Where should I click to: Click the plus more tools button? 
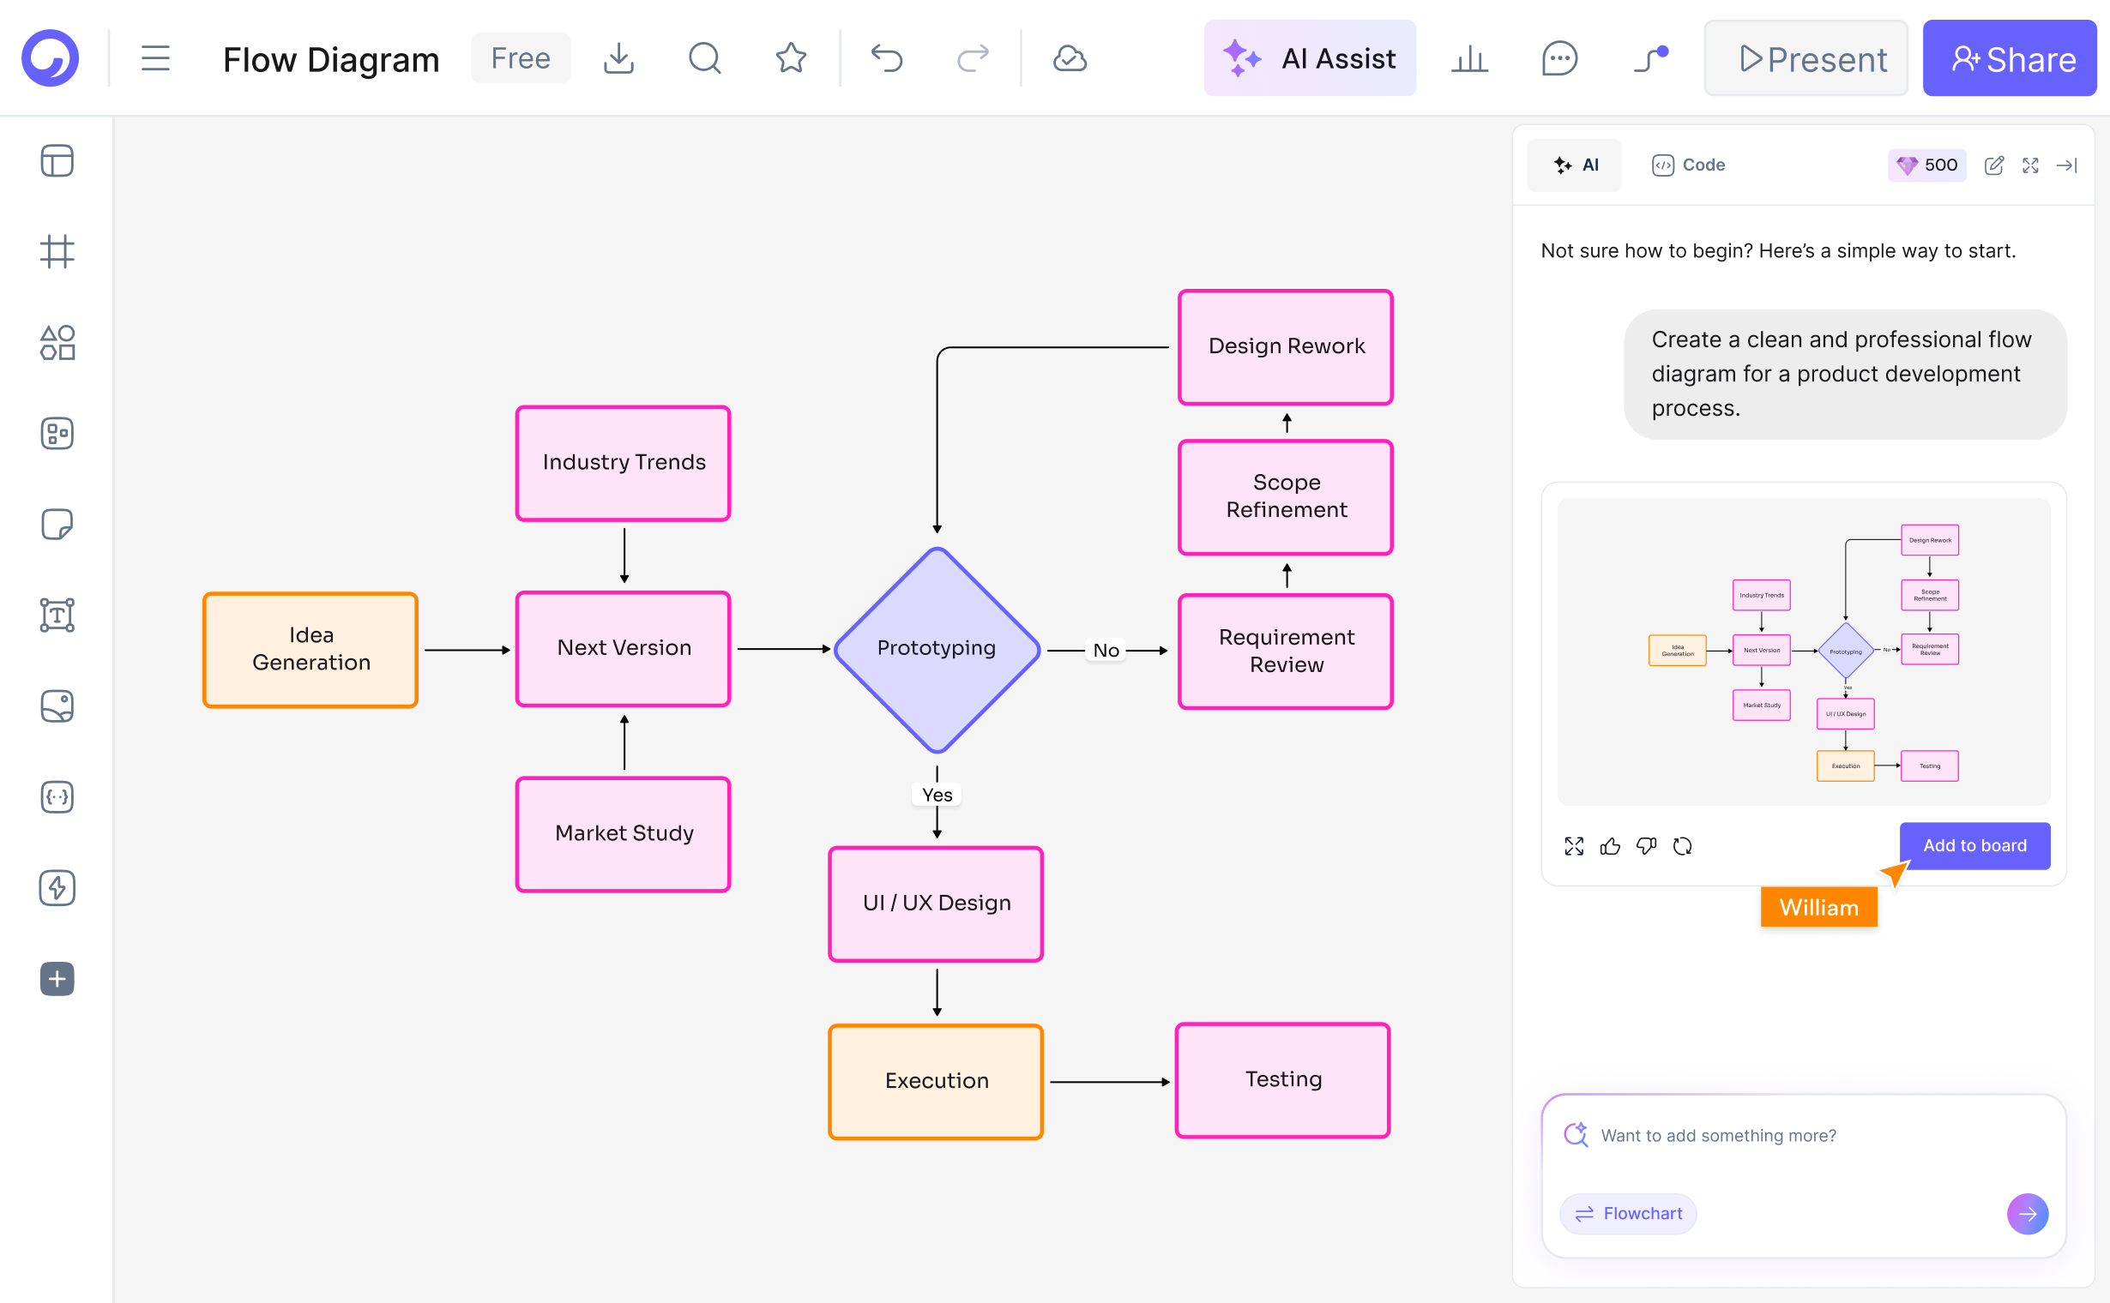57,979
